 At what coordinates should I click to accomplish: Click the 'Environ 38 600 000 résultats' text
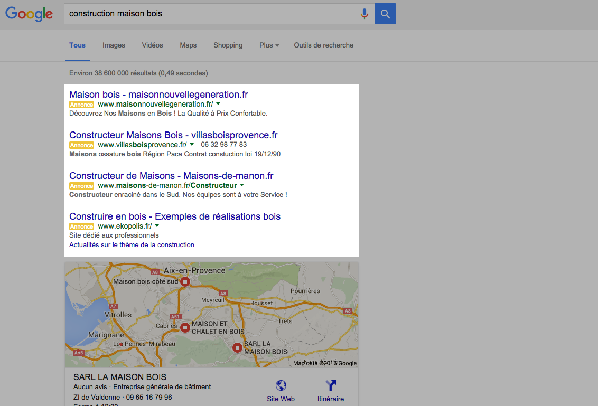(x=138, y=73)
